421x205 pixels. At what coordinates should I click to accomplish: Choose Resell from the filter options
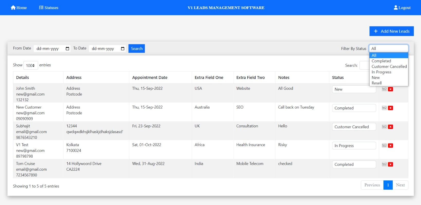coord(377,83)
